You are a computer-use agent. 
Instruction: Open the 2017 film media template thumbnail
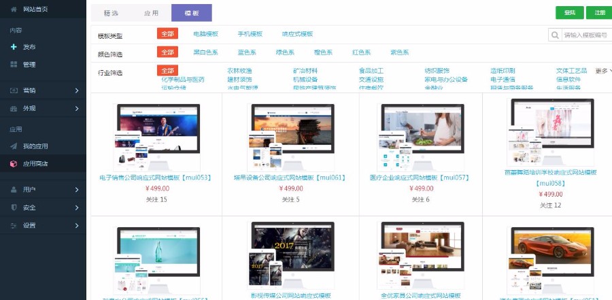[291, 256]
